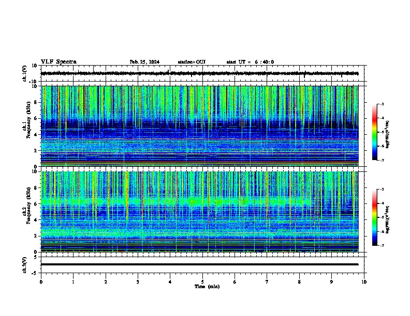Screen dimensions: 410x316
Task: Click the "-7" label on ch.2 colorbar
Action: [382, 245]
